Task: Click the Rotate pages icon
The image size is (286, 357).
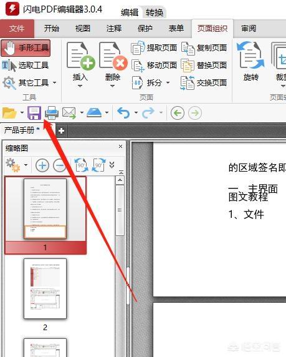Action: pyautogui.click(x=250, y=61)
